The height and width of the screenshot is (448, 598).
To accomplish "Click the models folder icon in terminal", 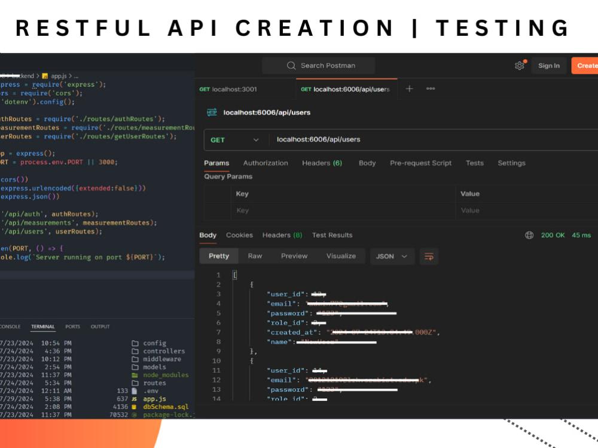I will pyautogui.click(x=135, y=367).
